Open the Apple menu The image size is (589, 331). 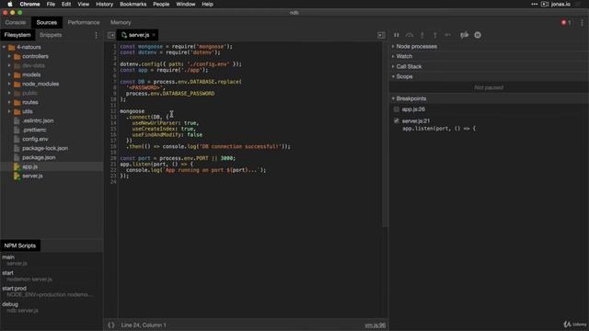click(10, 4)
